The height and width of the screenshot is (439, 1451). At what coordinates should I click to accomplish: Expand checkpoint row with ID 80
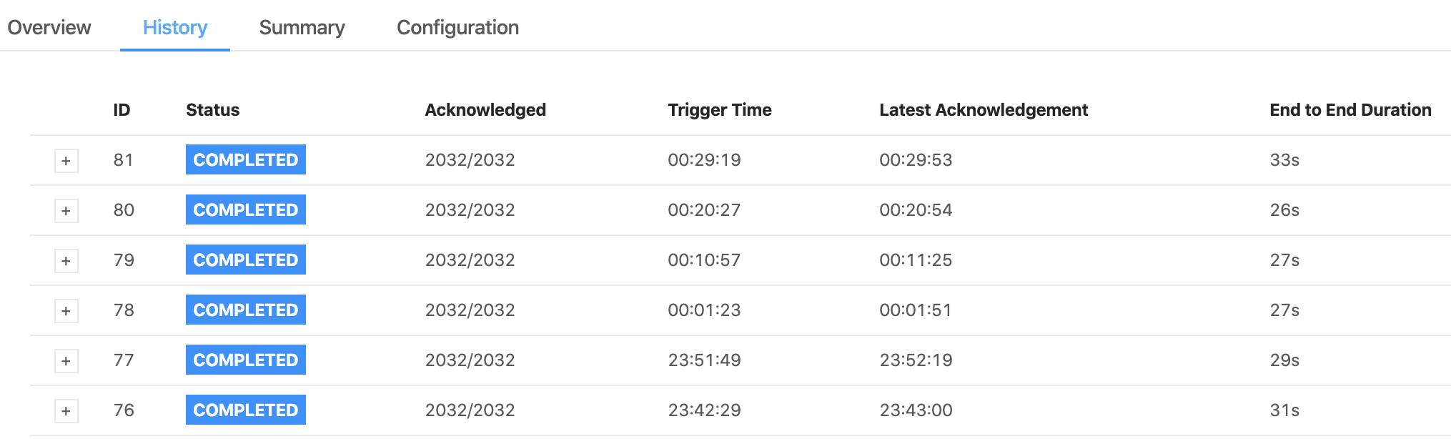point(66,211)
